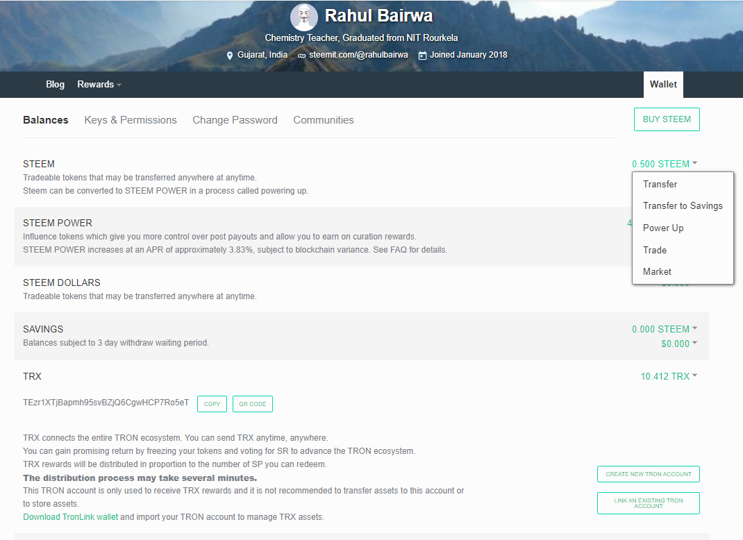Click the Joined January 2018 text
743x540 pixels.
(x=468, y=55)
